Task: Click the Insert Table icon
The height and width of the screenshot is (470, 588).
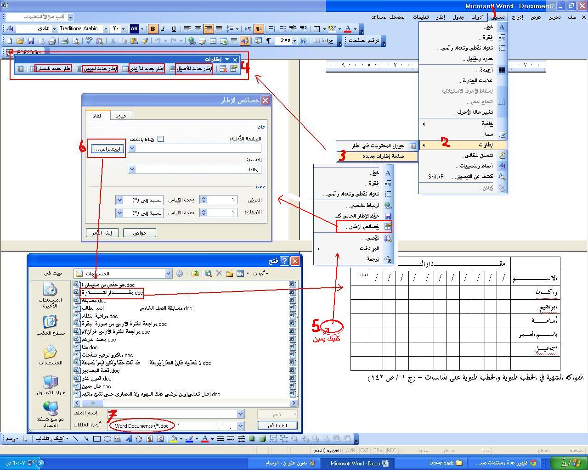Action: coord(213,41)
